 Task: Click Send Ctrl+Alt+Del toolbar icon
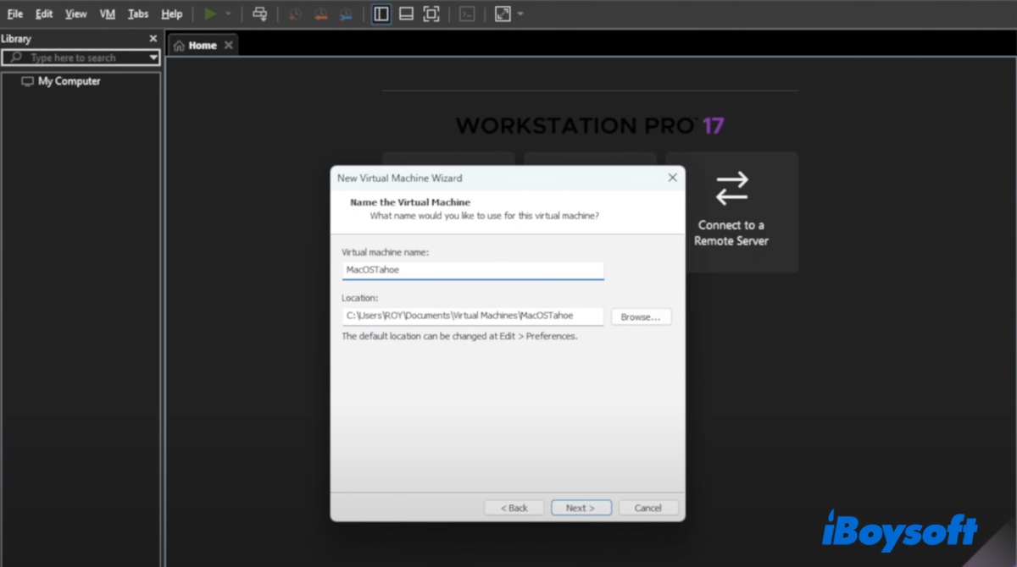tap(260, 14)
